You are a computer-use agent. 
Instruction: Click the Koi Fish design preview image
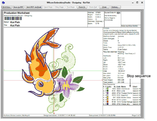53,71
